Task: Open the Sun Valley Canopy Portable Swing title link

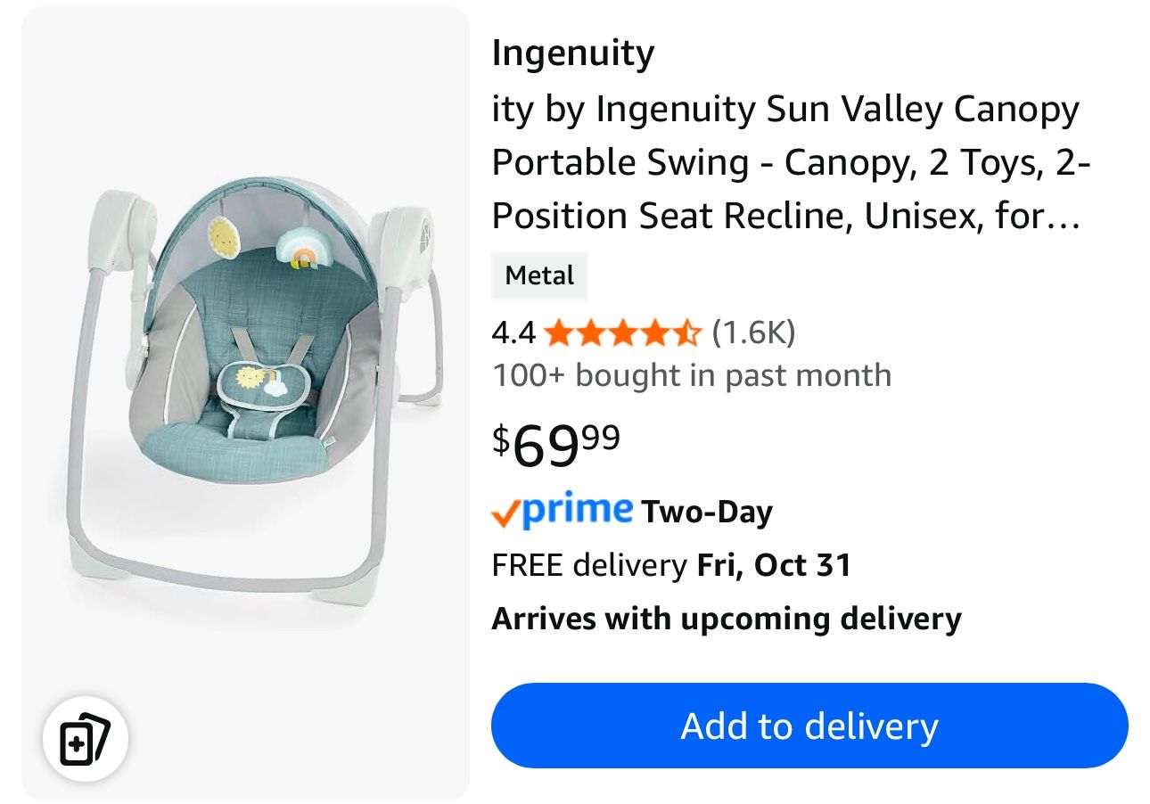Action: tap(784, 161)
